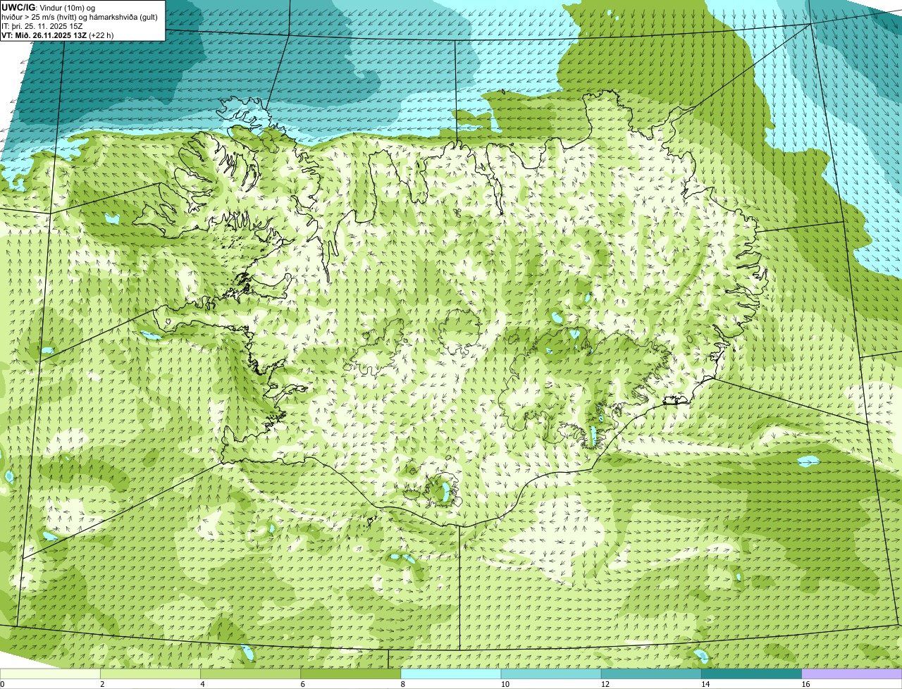Click the purple legend swatch above 16
This screenshot has width=902, height=689.
tap(852, 674)
